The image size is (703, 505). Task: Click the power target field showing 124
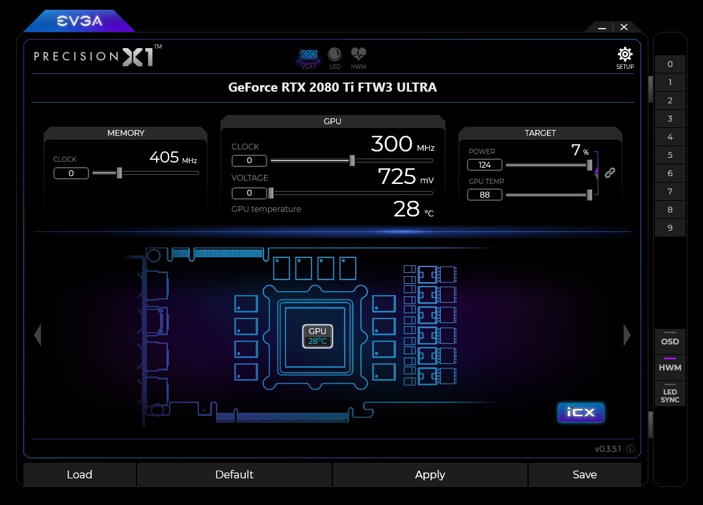[484, 165]
